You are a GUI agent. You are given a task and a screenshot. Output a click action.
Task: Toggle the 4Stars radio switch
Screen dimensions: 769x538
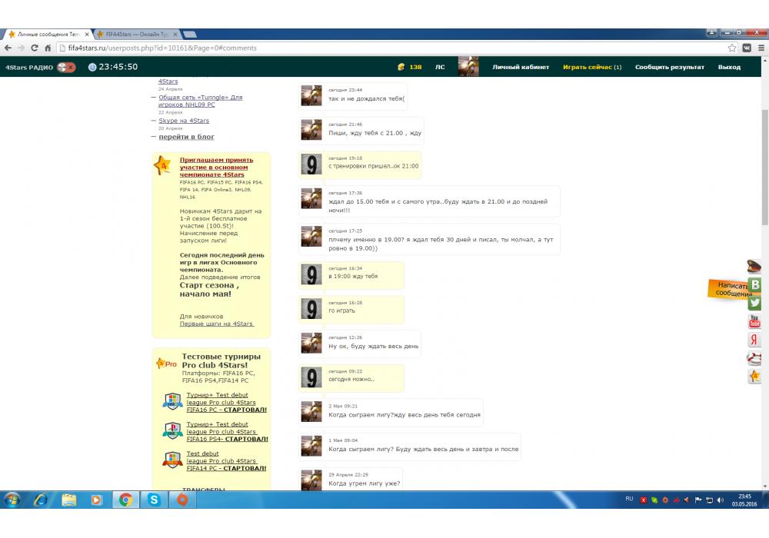pyautogui.click(x=66, y=67)
